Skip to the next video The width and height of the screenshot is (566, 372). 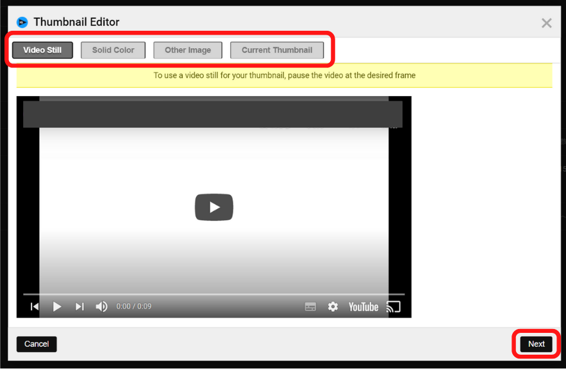[79, 307]
